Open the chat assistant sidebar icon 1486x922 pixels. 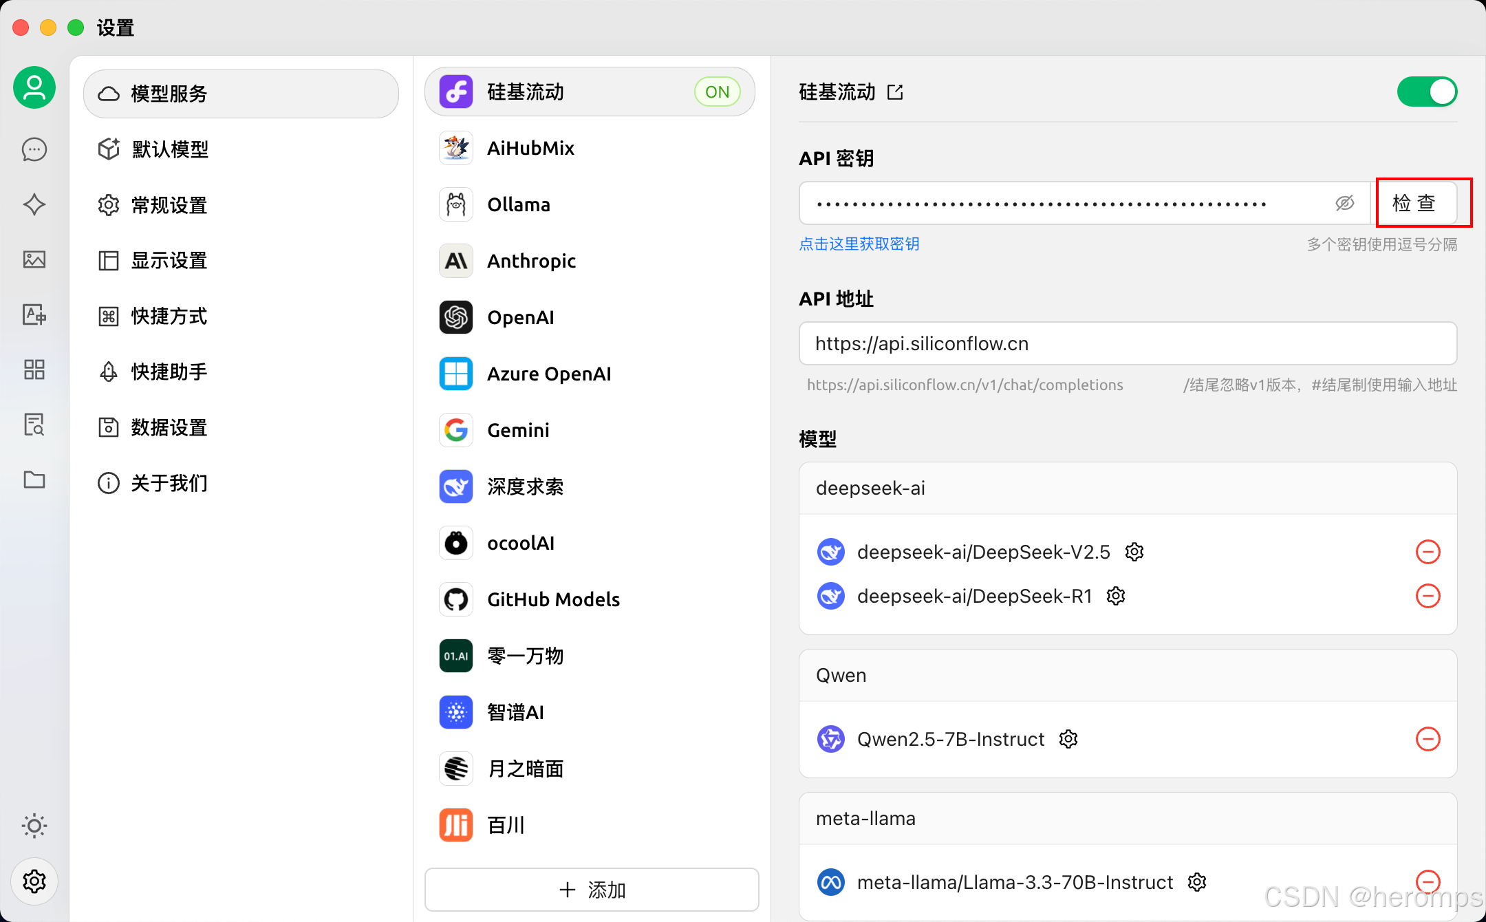[34, 149]
